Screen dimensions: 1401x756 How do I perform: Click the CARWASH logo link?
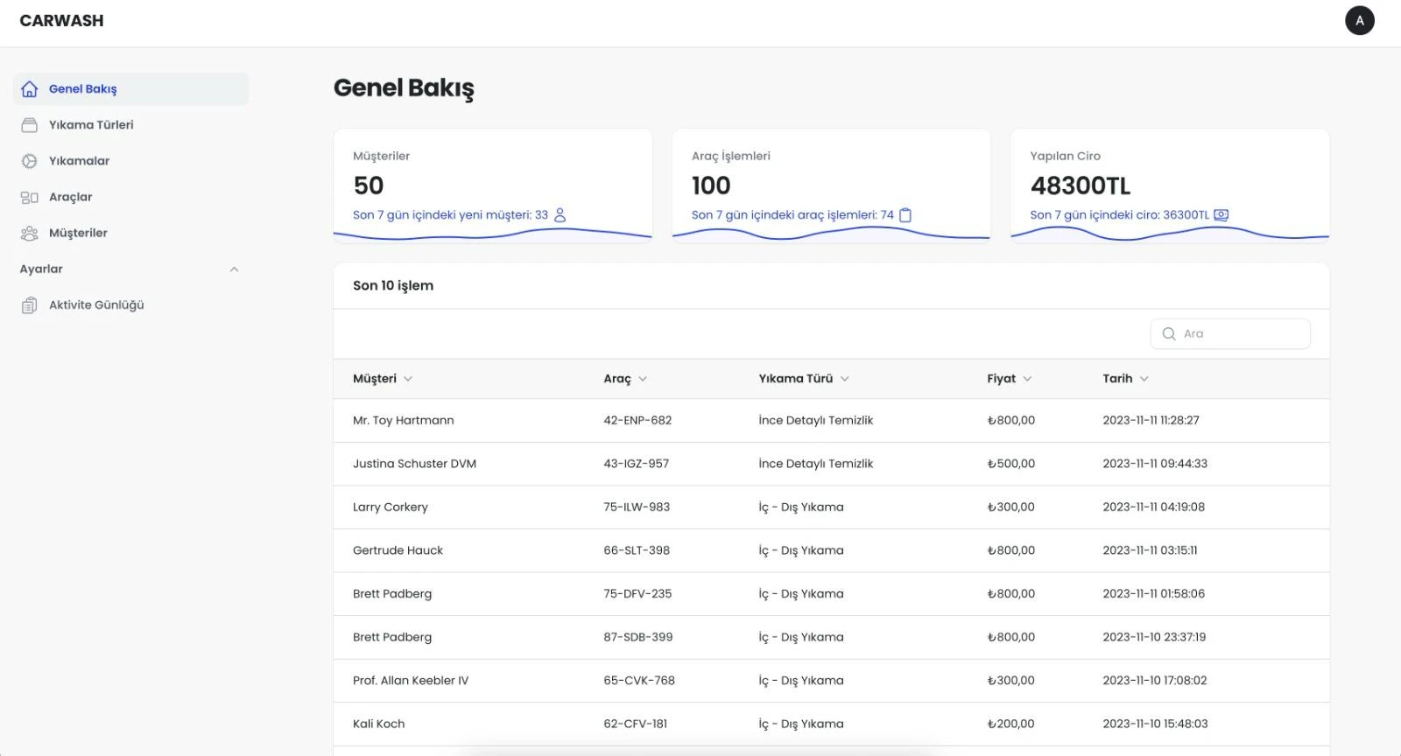tap(61, 21)
